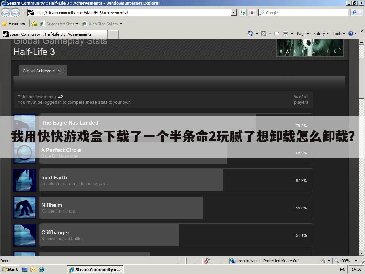Click the RSS Feeds icon

tap(263, 34)
